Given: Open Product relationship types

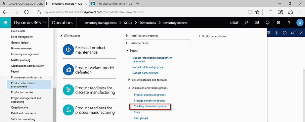Looking at the screenshot, I should tap(147, 67).
